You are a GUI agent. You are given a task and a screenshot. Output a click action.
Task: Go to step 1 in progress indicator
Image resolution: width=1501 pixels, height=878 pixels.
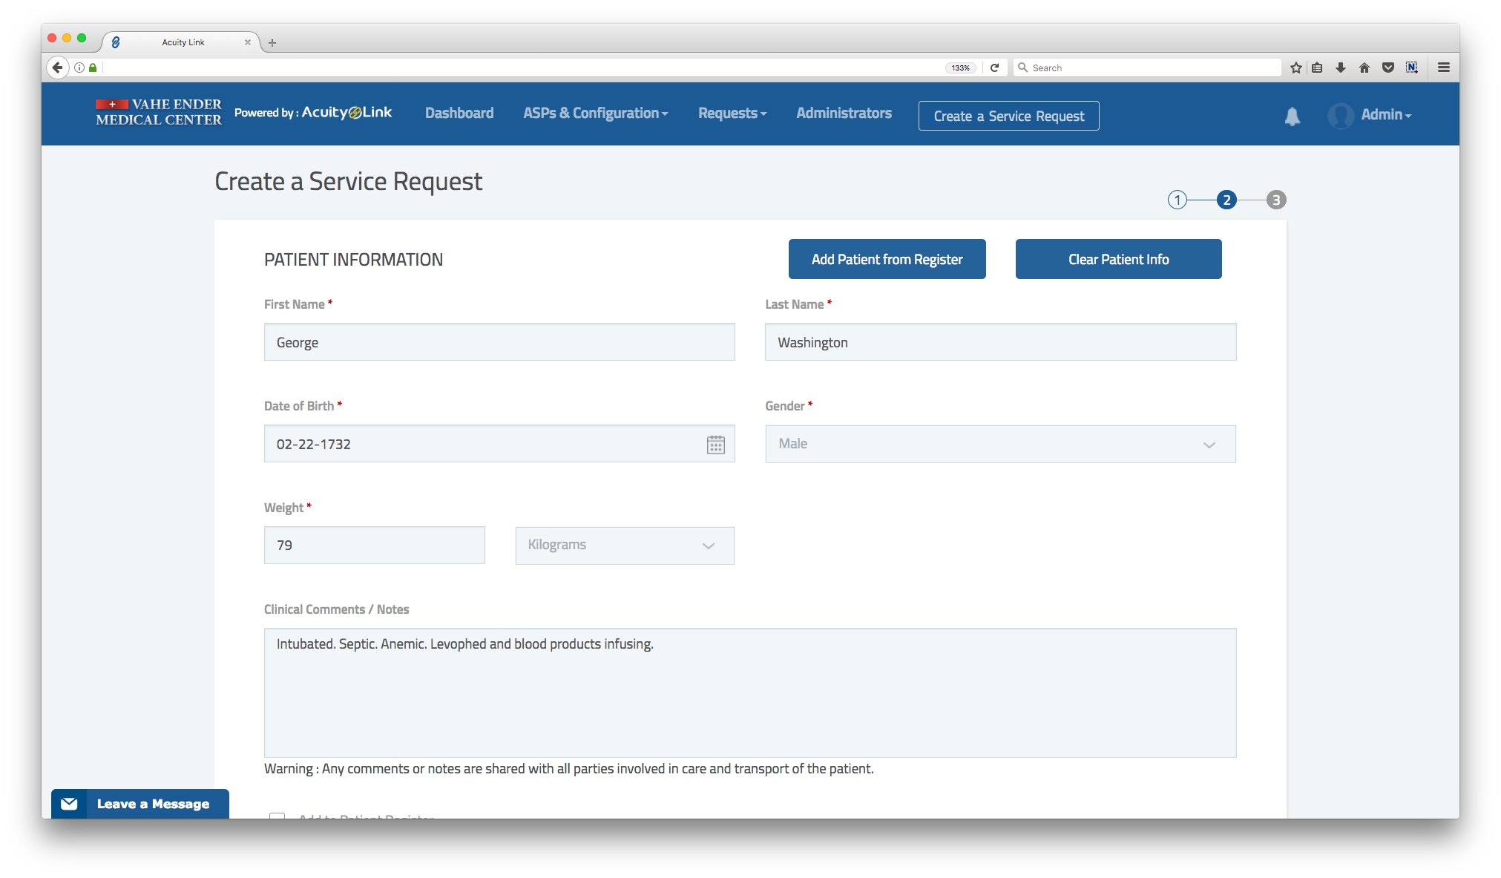coord(1177,200)
